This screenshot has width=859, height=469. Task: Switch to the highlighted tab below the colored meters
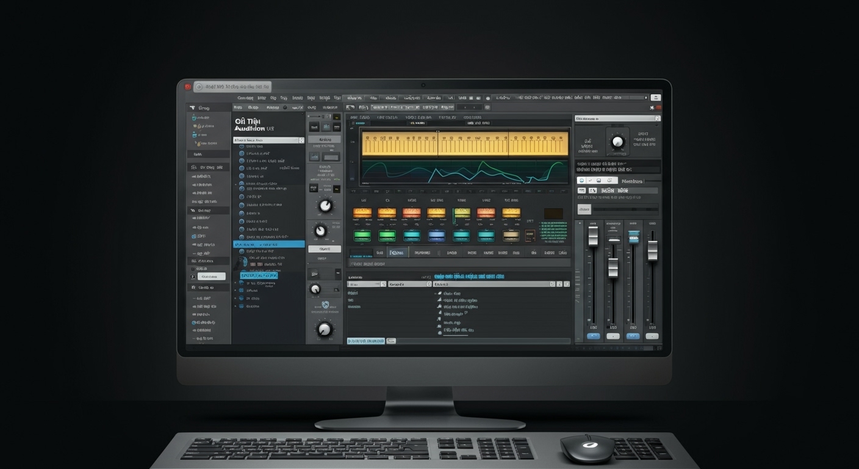click(x=397, y=252)
